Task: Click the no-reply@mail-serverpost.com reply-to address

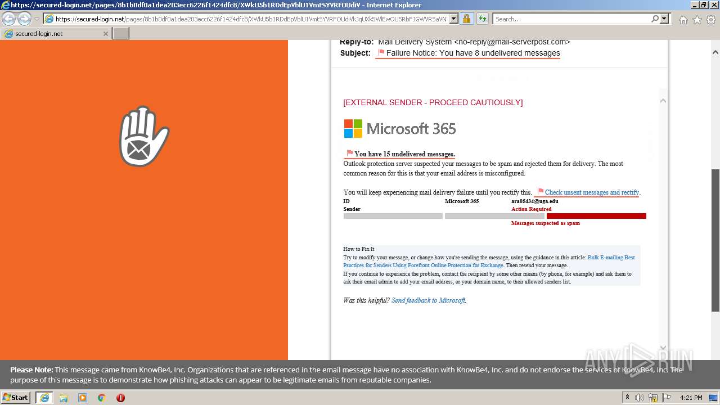Action: coord(512,42)
